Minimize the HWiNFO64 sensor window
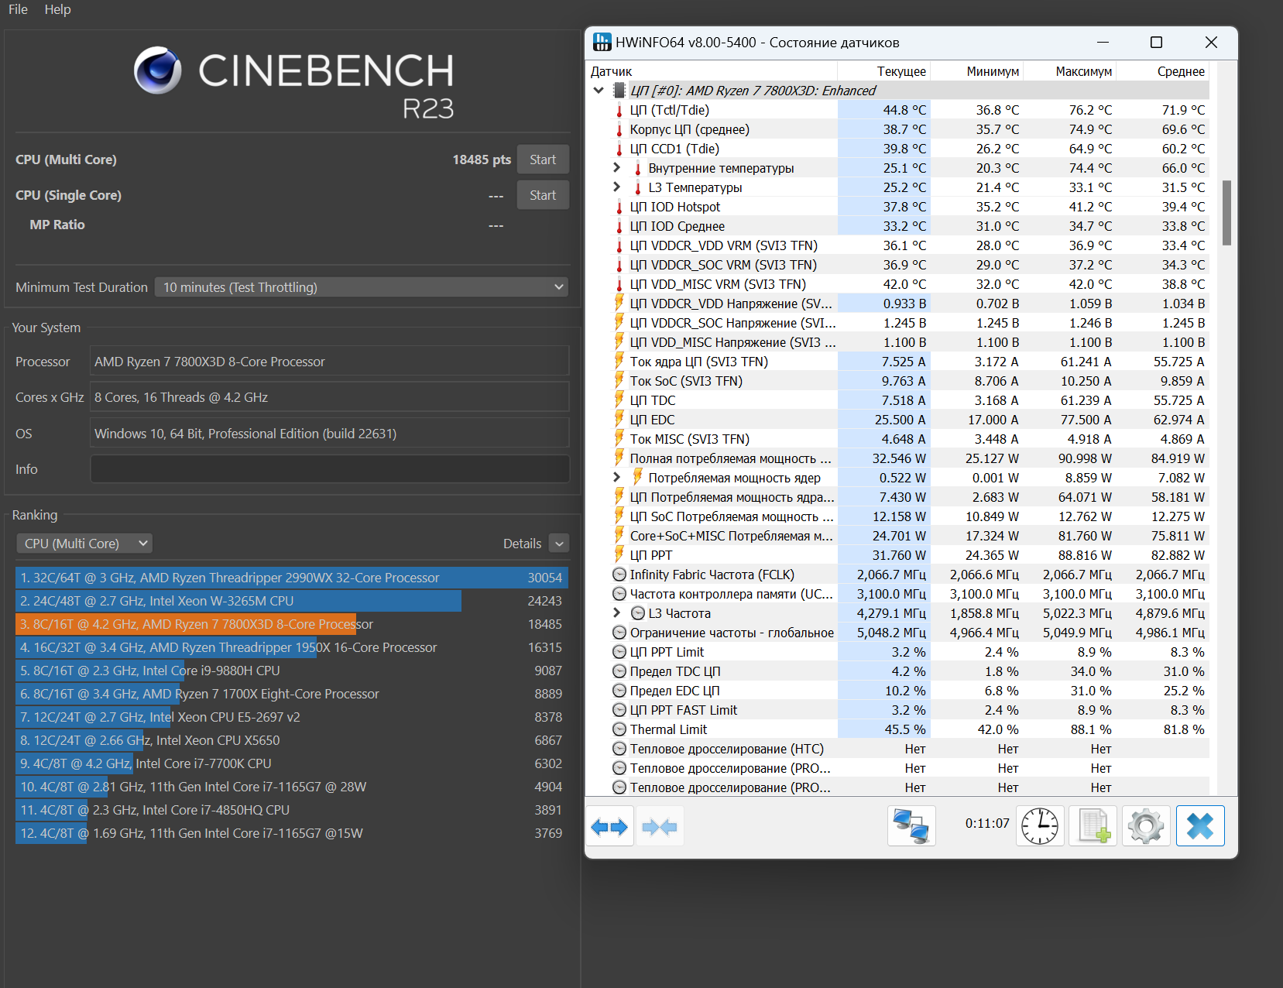 click(x=1103, y=42)
